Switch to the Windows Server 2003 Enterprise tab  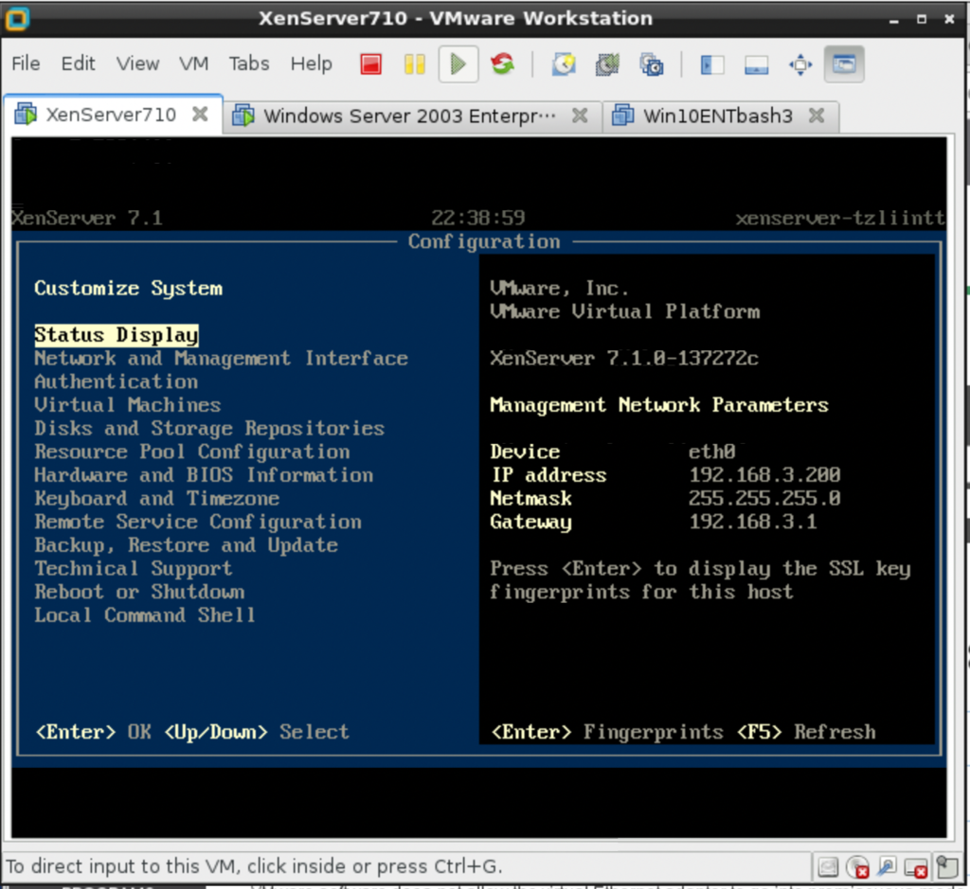(409, 116)
